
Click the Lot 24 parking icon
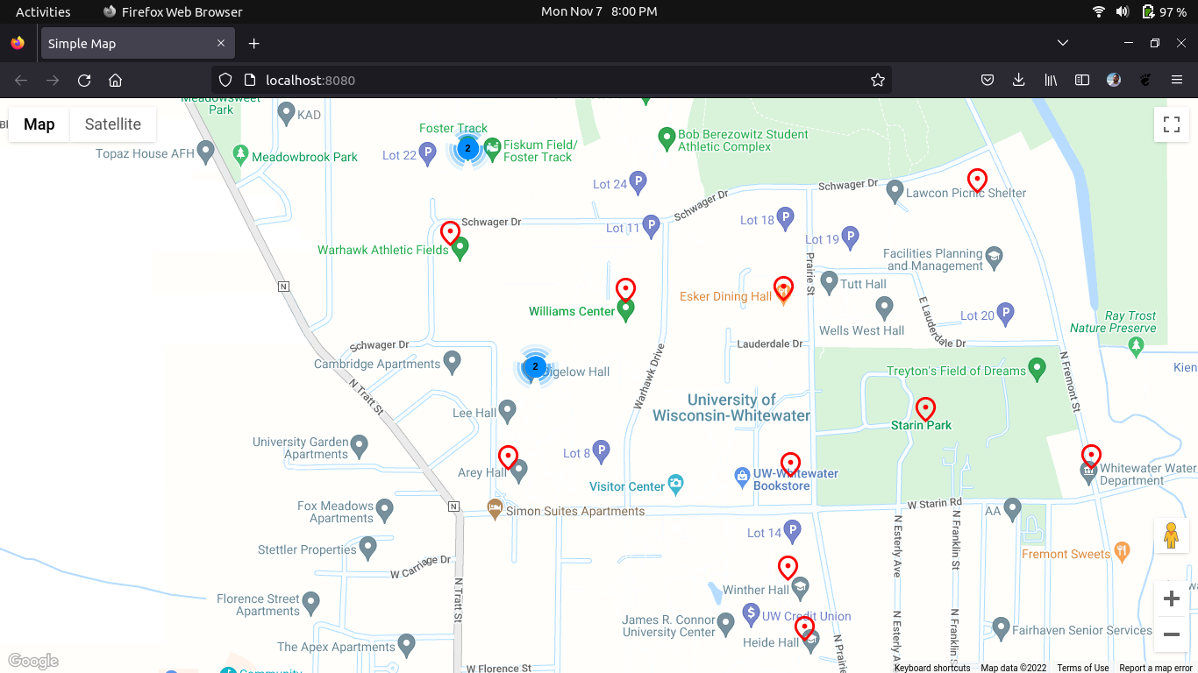[638, 182]
